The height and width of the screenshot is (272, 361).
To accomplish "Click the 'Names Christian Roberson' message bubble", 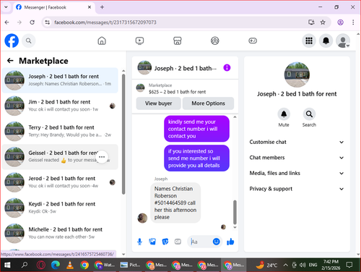I will 175,203.
